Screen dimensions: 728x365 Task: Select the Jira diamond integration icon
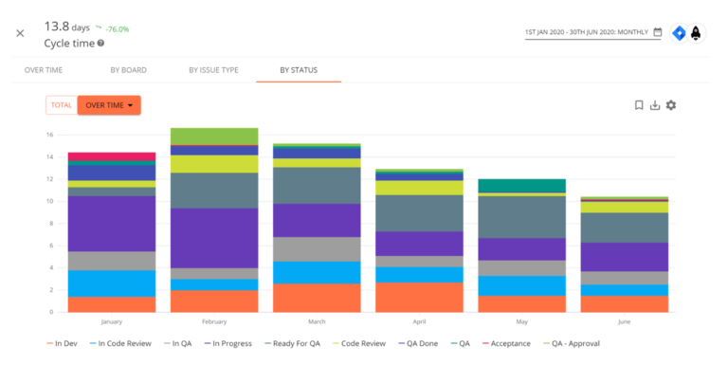coord(679,33)
